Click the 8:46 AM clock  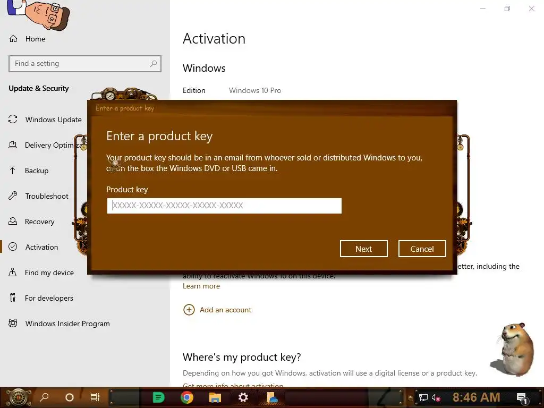pos(477,397)
